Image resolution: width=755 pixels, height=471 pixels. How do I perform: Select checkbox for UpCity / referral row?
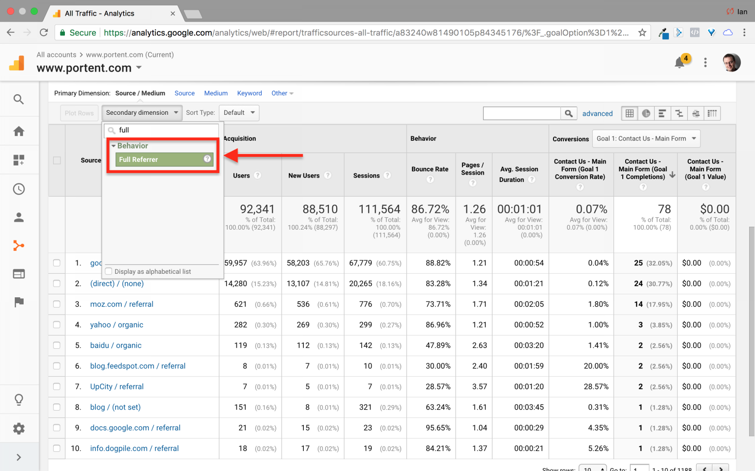[57, 387]
